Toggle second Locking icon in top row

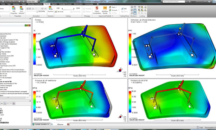click(142, 7)
